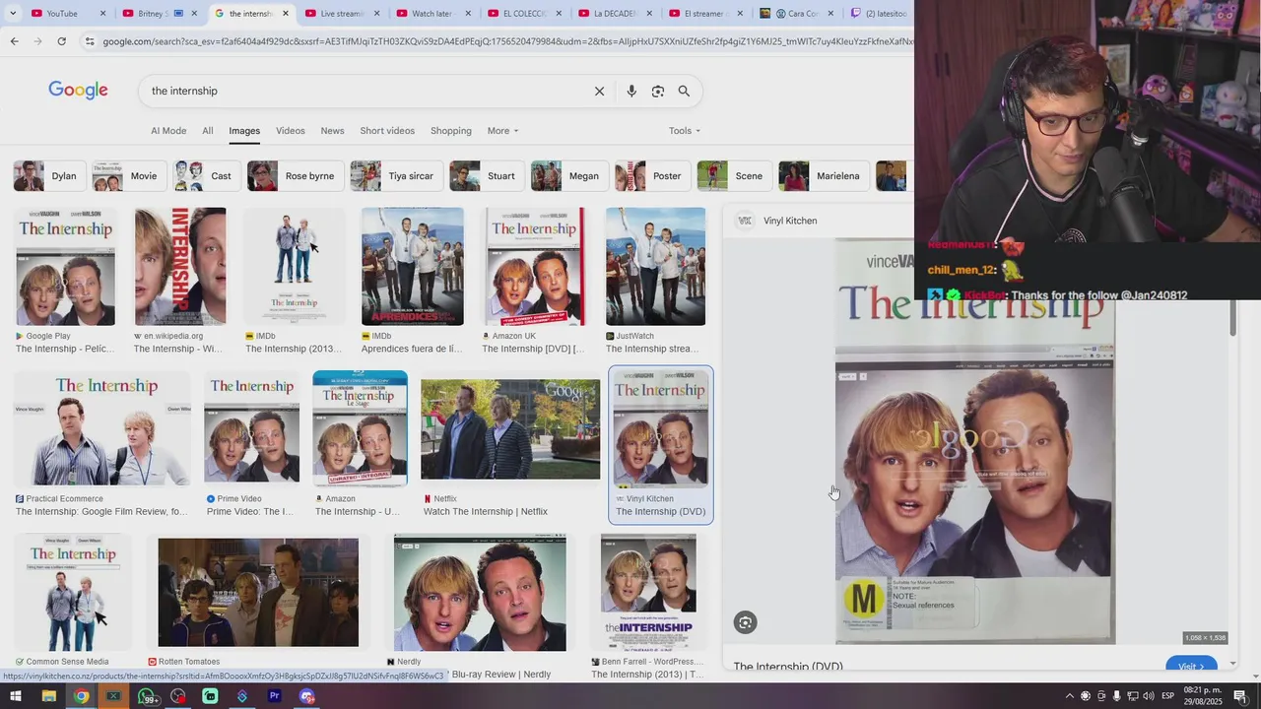Select the Shopping search tab
This screenshot has height=709, width=1261.
pos(451,131)
